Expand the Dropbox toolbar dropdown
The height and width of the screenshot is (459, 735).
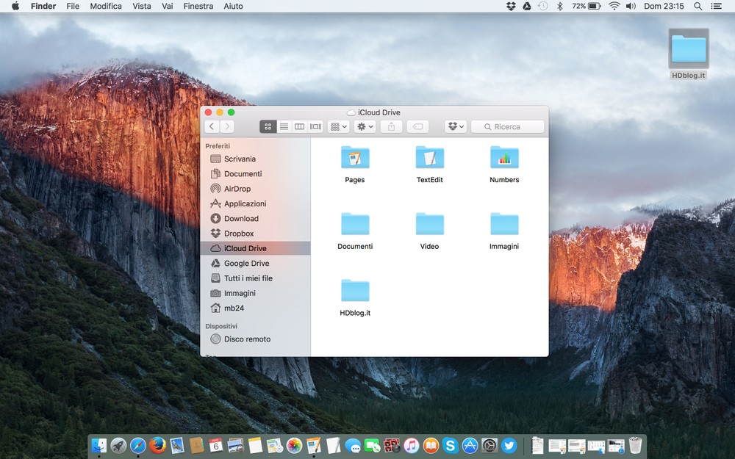point(456,127)
